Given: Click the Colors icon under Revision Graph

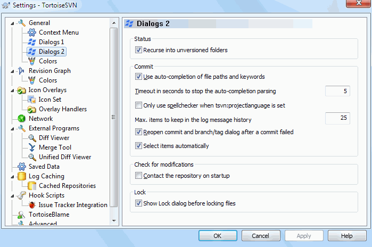Looking at the screenshot, I should [32, 80].
